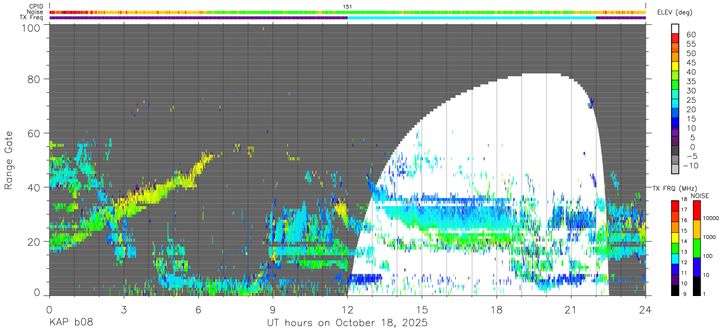The image size is (726, 335).
Task: Click x-axis hour tick '21'
Action: (571, 309)
